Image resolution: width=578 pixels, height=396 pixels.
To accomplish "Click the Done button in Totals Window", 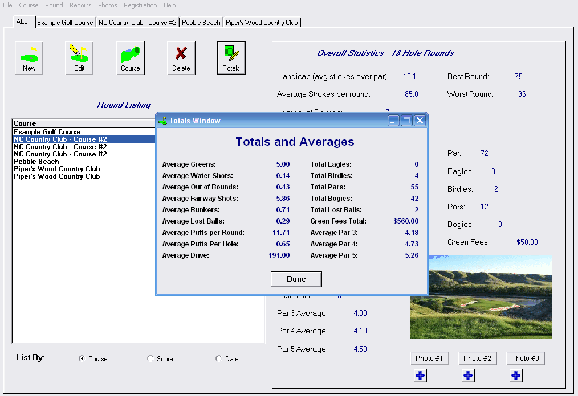I will [x=296, y=279].
